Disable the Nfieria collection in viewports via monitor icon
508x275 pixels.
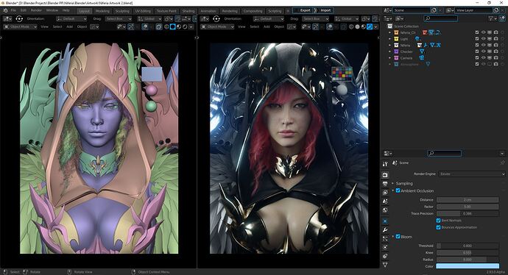pos(490,46)
